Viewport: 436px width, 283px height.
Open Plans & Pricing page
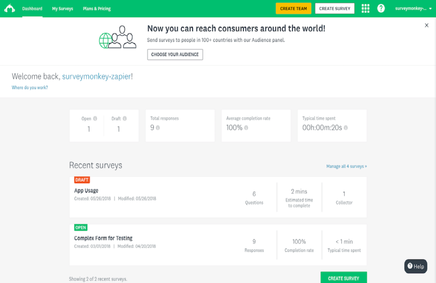click(97, 9)
